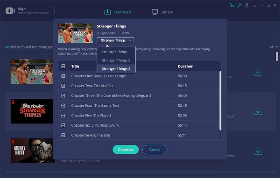
Task: Switch to the Library tab
Action: click(x=162, y=12)
